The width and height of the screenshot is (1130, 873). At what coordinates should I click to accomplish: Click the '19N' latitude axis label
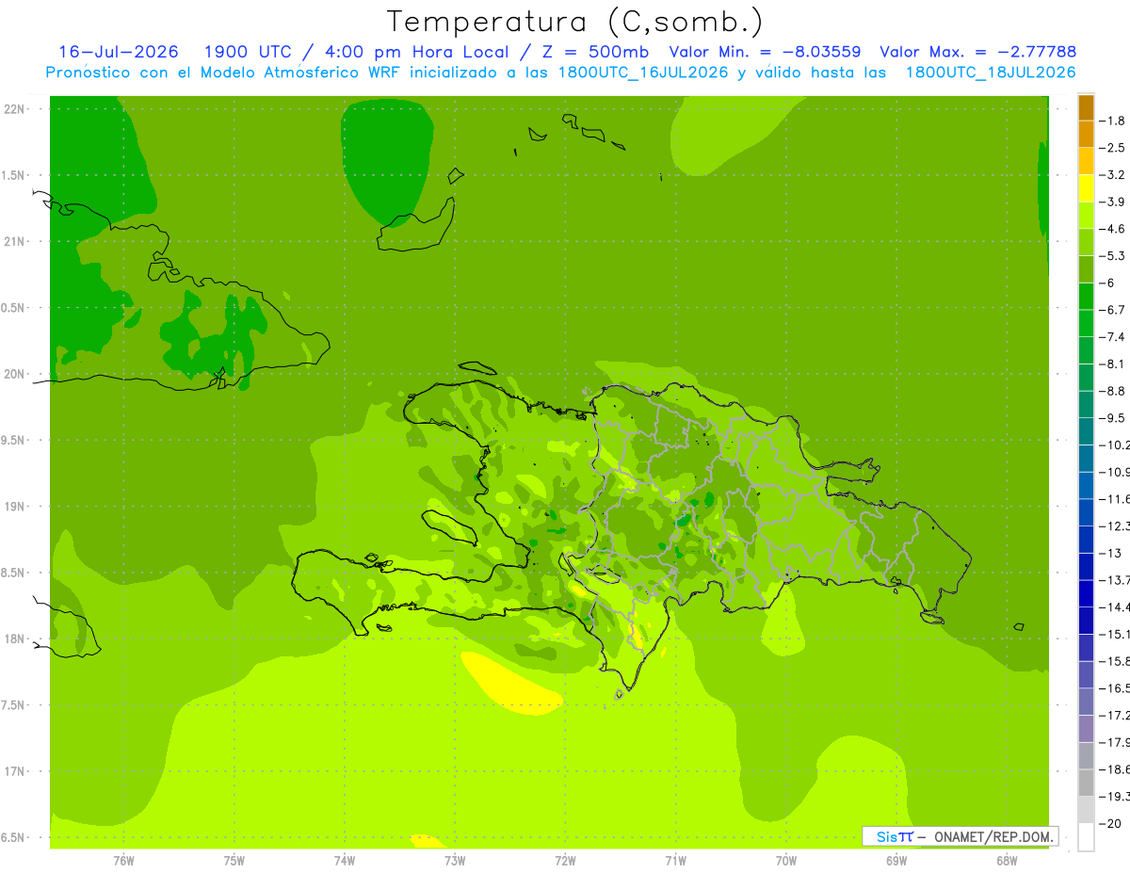[14, 507]
